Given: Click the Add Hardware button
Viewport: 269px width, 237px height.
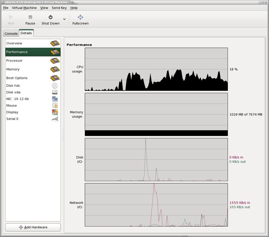Looking at the screenshot, I should click(x=33, y=227).
